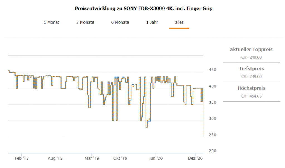
Task: Click the 'aktueller Toppreis' heading
Action: (x=251, y=50)
